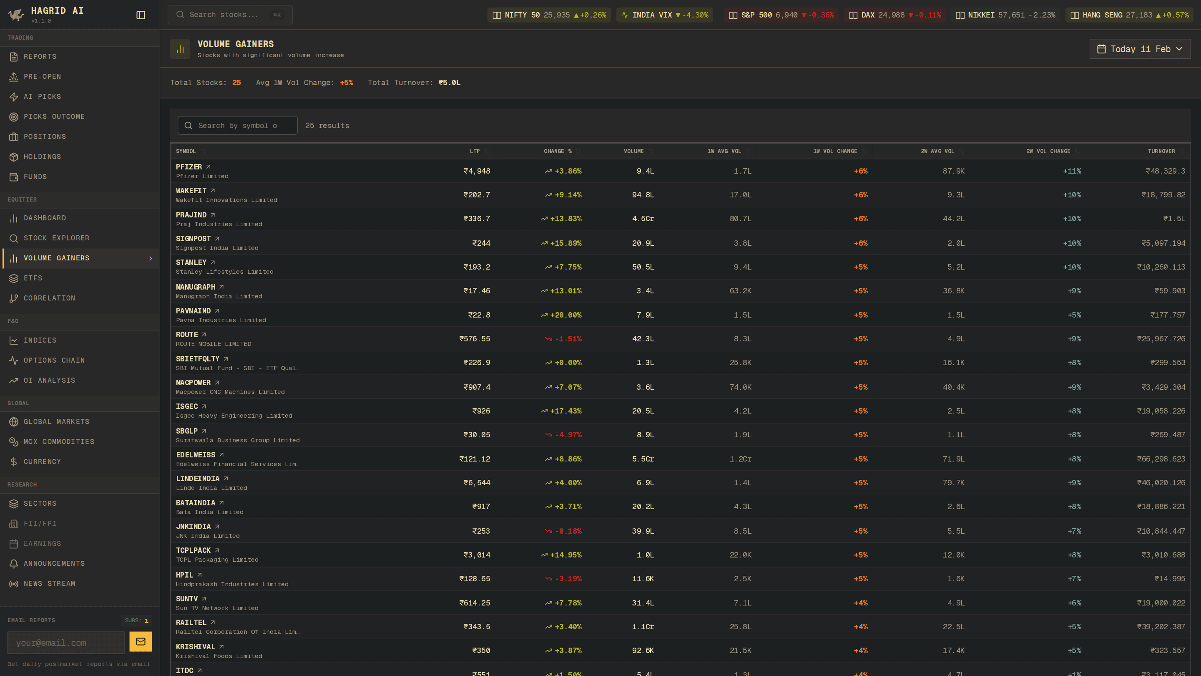
Task: Open the Today 11 Feb date dropdown
Action: (x=1140, y=48)
